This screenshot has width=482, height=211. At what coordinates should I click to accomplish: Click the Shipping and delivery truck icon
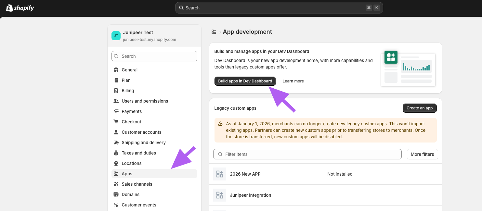click(x=116, y=143)
